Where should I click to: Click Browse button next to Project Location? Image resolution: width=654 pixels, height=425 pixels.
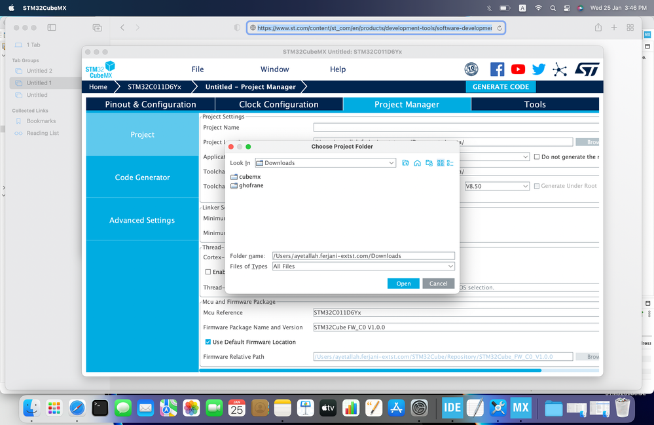point(587,142)
